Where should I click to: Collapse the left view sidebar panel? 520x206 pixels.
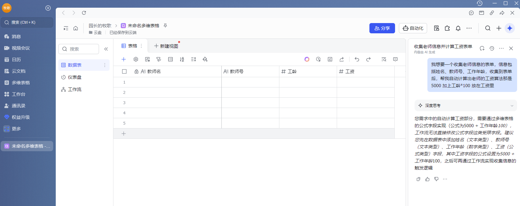pos(106,49)
